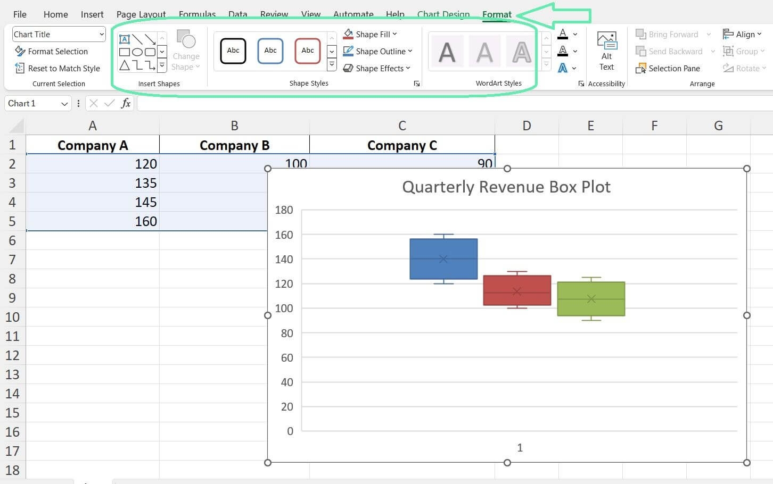Click the Format Selection icon
The image size is (773, 484).
tap(20, 52)
